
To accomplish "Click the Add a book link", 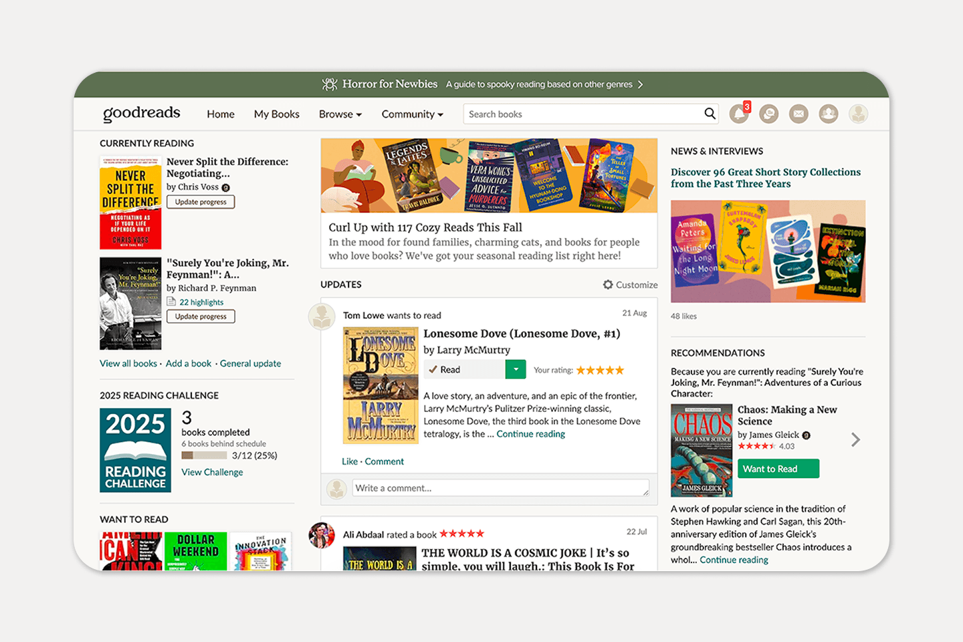I will 189,363.
